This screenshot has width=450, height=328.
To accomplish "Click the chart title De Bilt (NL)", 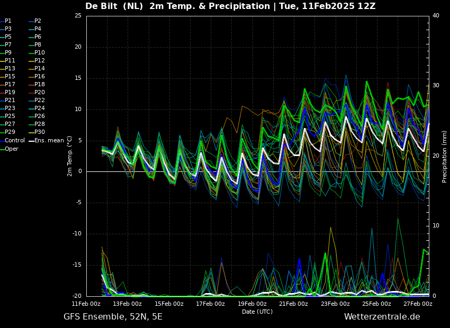I will (114, 6).
